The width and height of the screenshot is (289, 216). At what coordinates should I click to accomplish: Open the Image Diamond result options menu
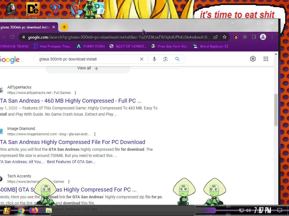tap(95, 134)
